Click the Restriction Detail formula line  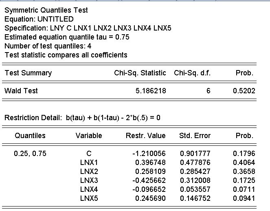(82, 118)
